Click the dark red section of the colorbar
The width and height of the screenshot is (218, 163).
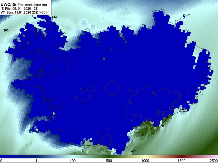[182, 157]
